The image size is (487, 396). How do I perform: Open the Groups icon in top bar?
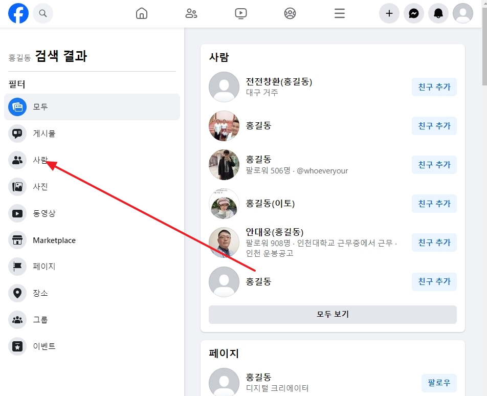(290, 13)
